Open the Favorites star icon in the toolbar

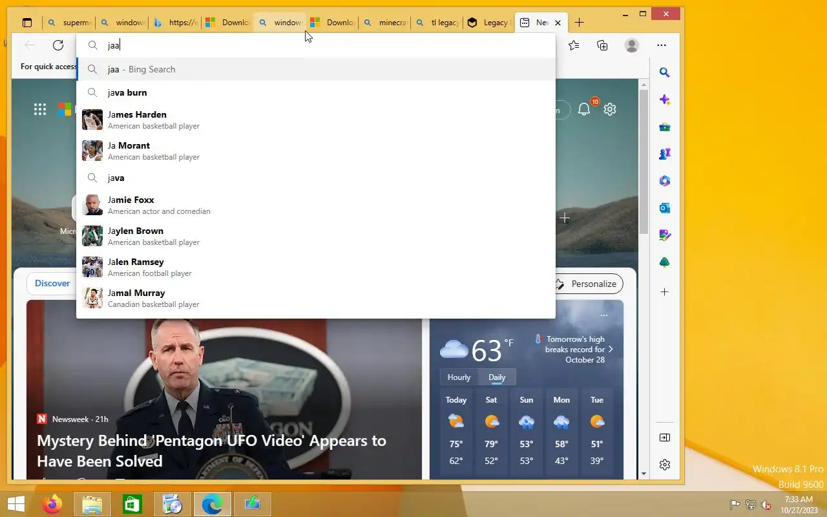coord(574,45)
